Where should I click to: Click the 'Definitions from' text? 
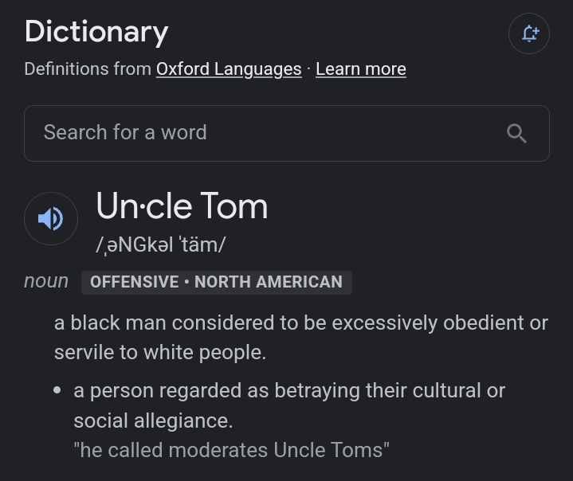point(88,69)
